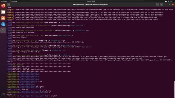Screen dimensions: 175x98
Task: Open the Help icon in dock
Action: click(x=3, y=24)
